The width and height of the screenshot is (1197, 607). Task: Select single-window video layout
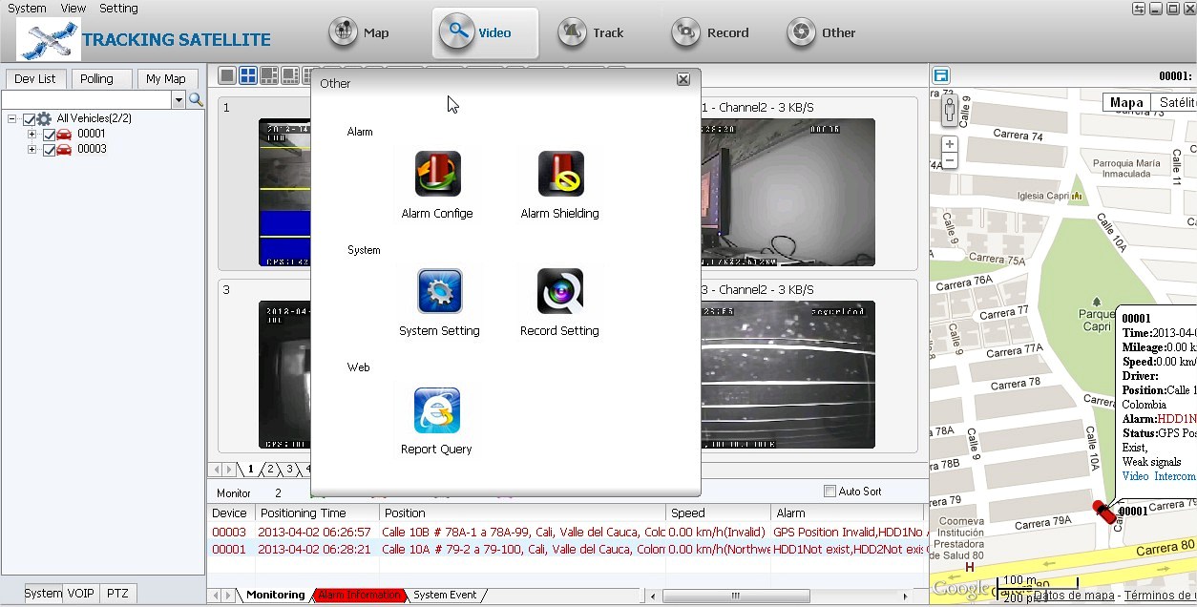[227, 75]
